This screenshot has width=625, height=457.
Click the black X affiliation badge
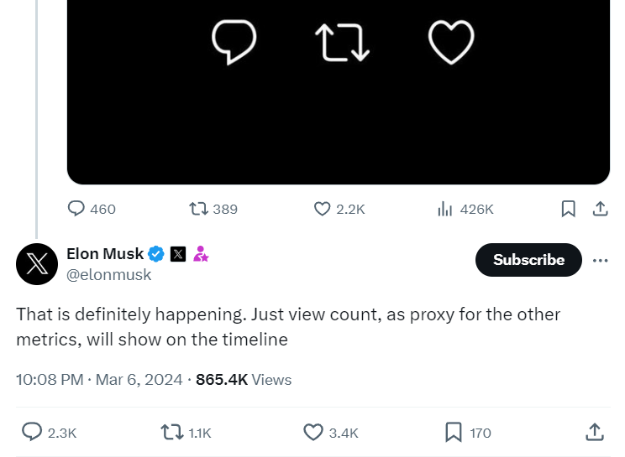click(x=178, y=254)
